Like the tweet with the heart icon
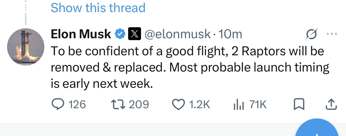 [178, 105]
